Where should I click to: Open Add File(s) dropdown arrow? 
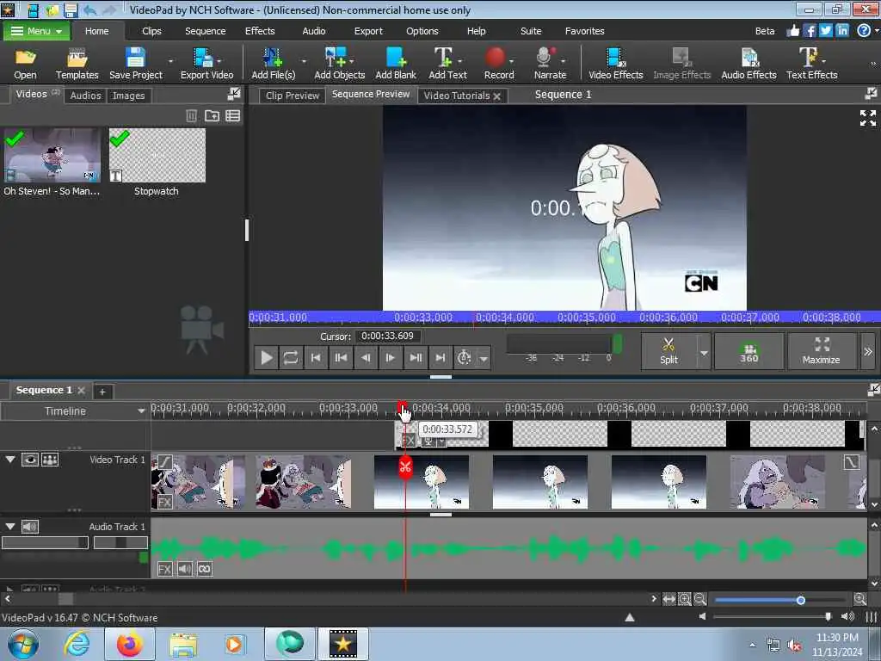click(304, 61)
